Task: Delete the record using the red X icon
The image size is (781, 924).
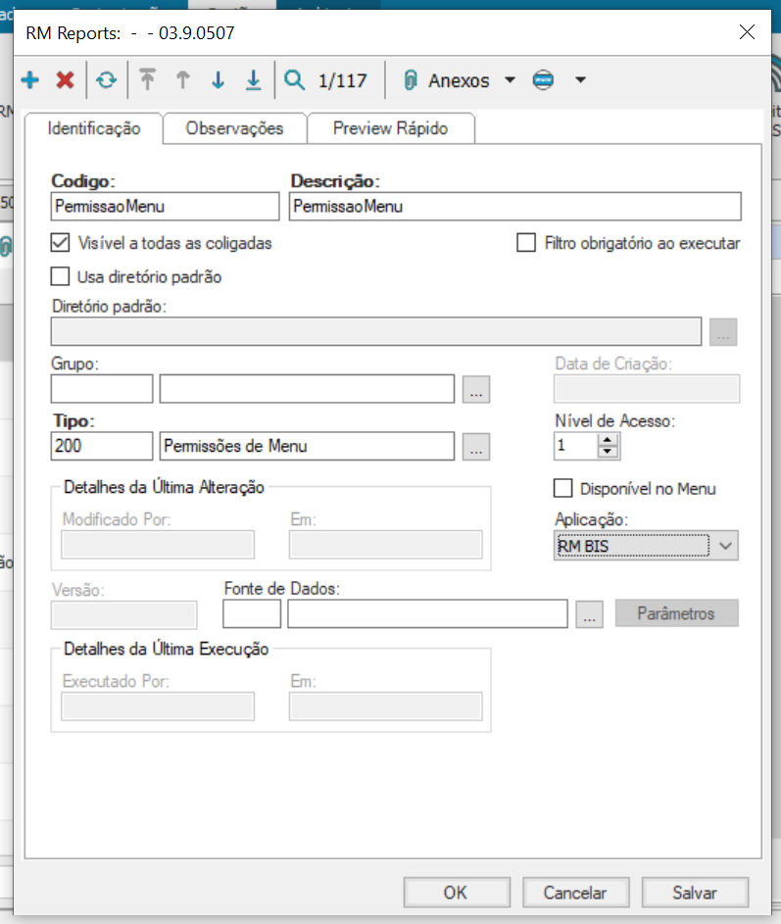Action: [x=65, y=79]
